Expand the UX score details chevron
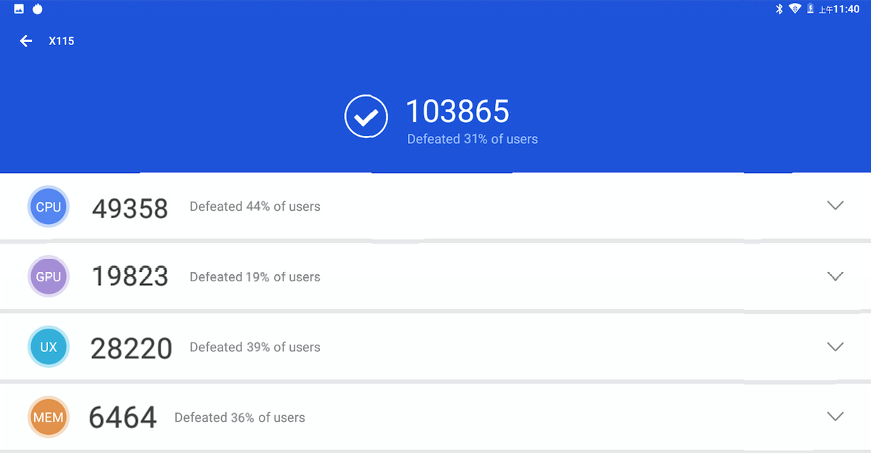The width and height of the screenshot is (871, 453). click(835, 347)
